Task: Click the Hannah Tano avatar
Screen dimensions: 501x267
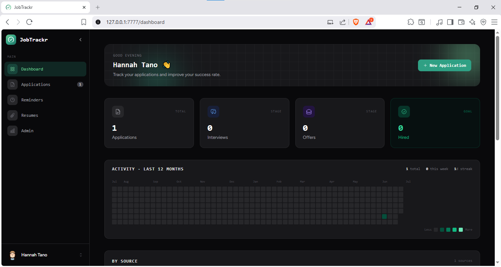Action: (12, 255)
